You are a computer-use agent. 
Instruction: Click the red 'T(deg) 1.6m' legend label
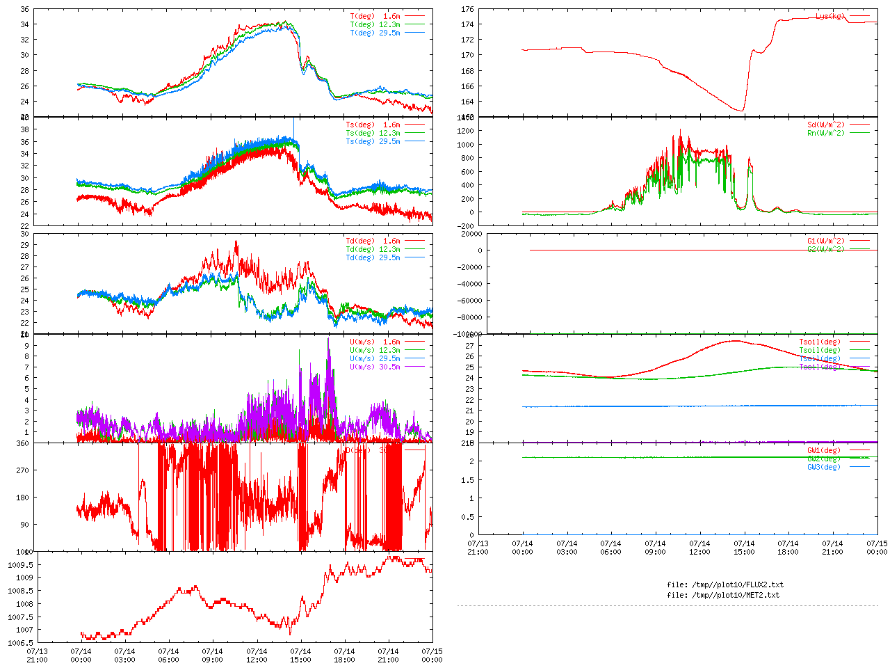[x=375, y=16]
